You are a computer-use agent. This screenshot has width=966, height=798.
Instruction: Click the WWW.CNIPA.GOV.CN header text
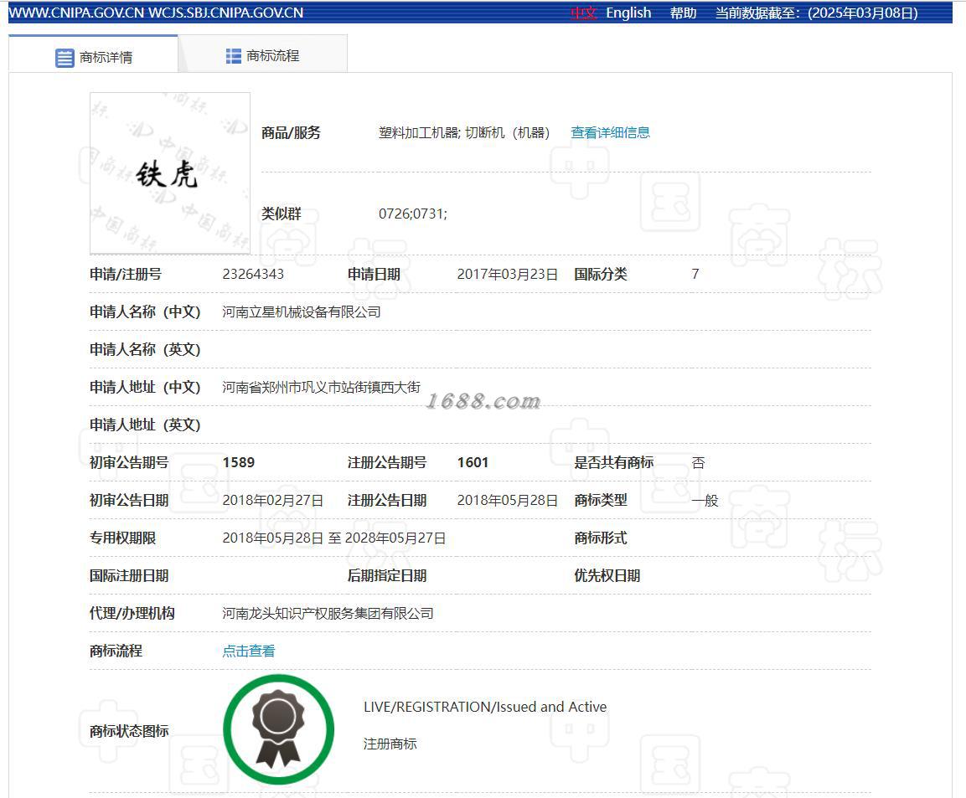pos(76,13)
